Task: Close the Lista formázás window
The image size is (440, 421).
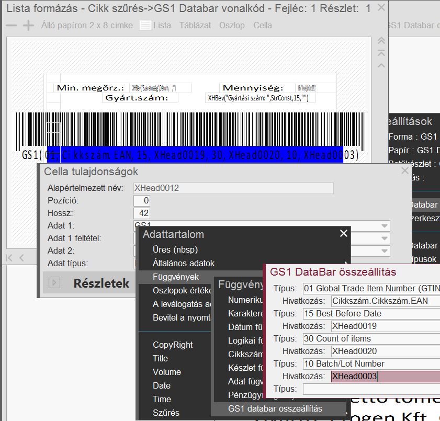Action: coord(381,7)
